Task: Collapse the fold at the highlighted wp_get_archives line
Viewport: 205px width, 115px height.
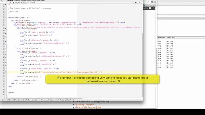Action: (5, 72)
